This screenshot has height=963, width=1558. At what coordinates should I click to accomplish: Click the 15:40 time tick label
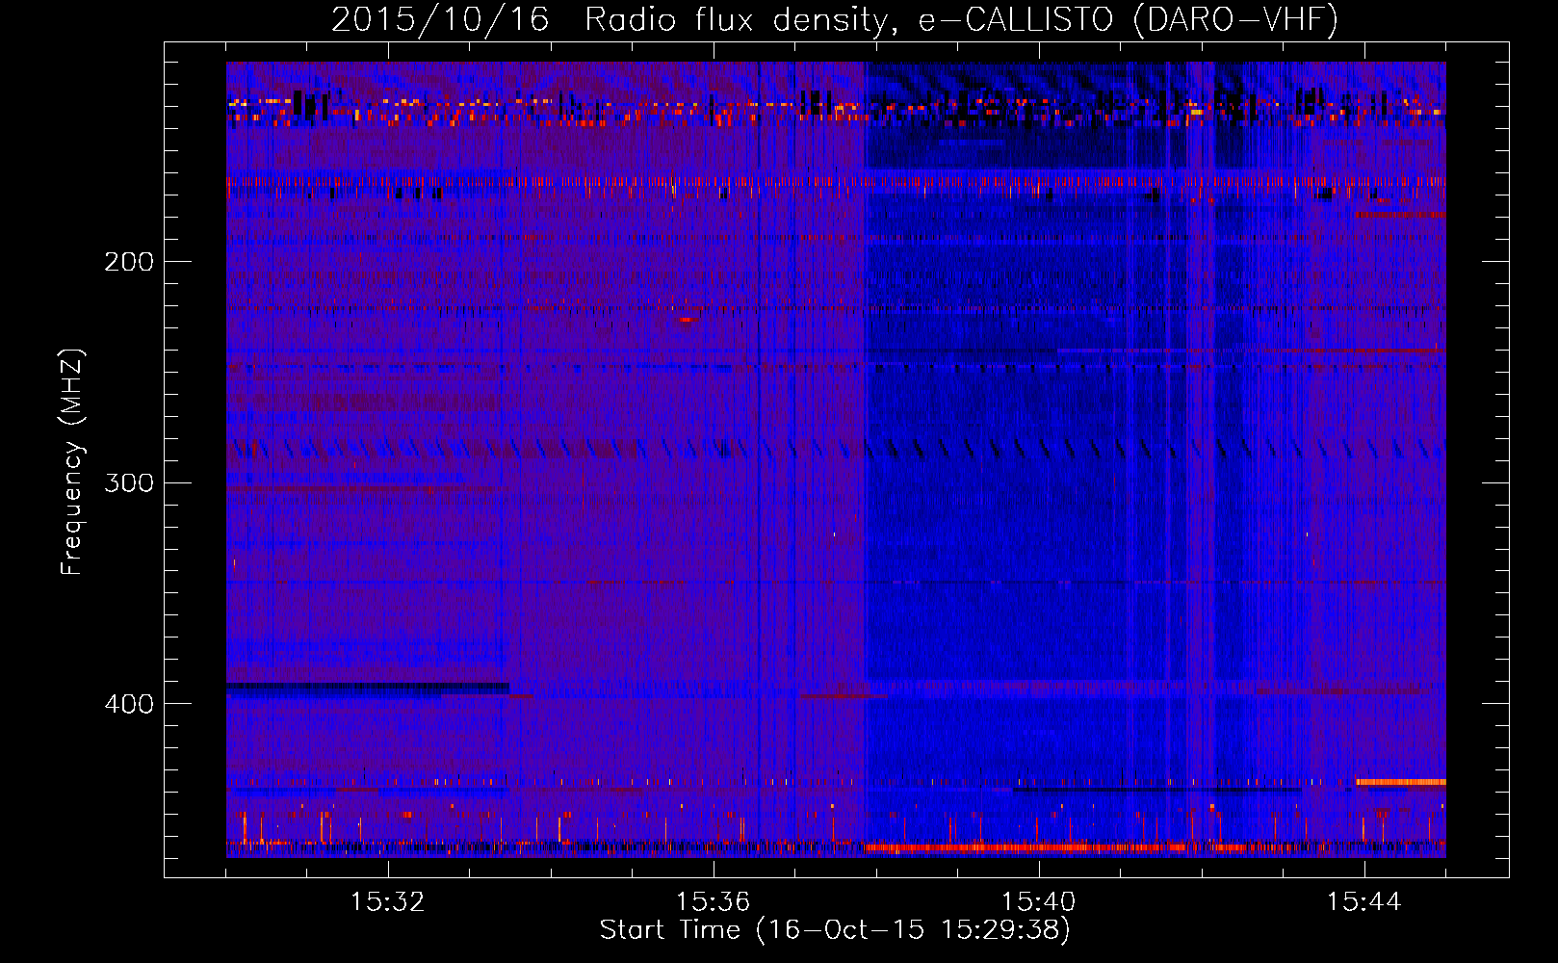1039,901
